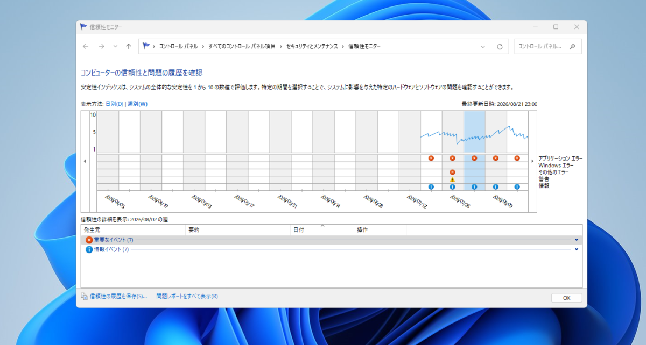This screenshot has width=646, height=345.
Task: Click the flag icon in the title bar
Action: pyautogui.click(x=83, y=26)
